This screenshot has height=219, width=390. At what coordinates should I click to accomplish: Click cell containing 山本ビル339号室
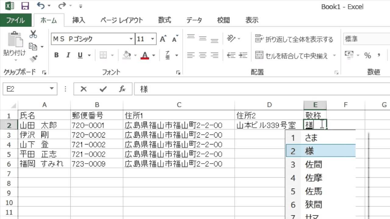[269, 125]
